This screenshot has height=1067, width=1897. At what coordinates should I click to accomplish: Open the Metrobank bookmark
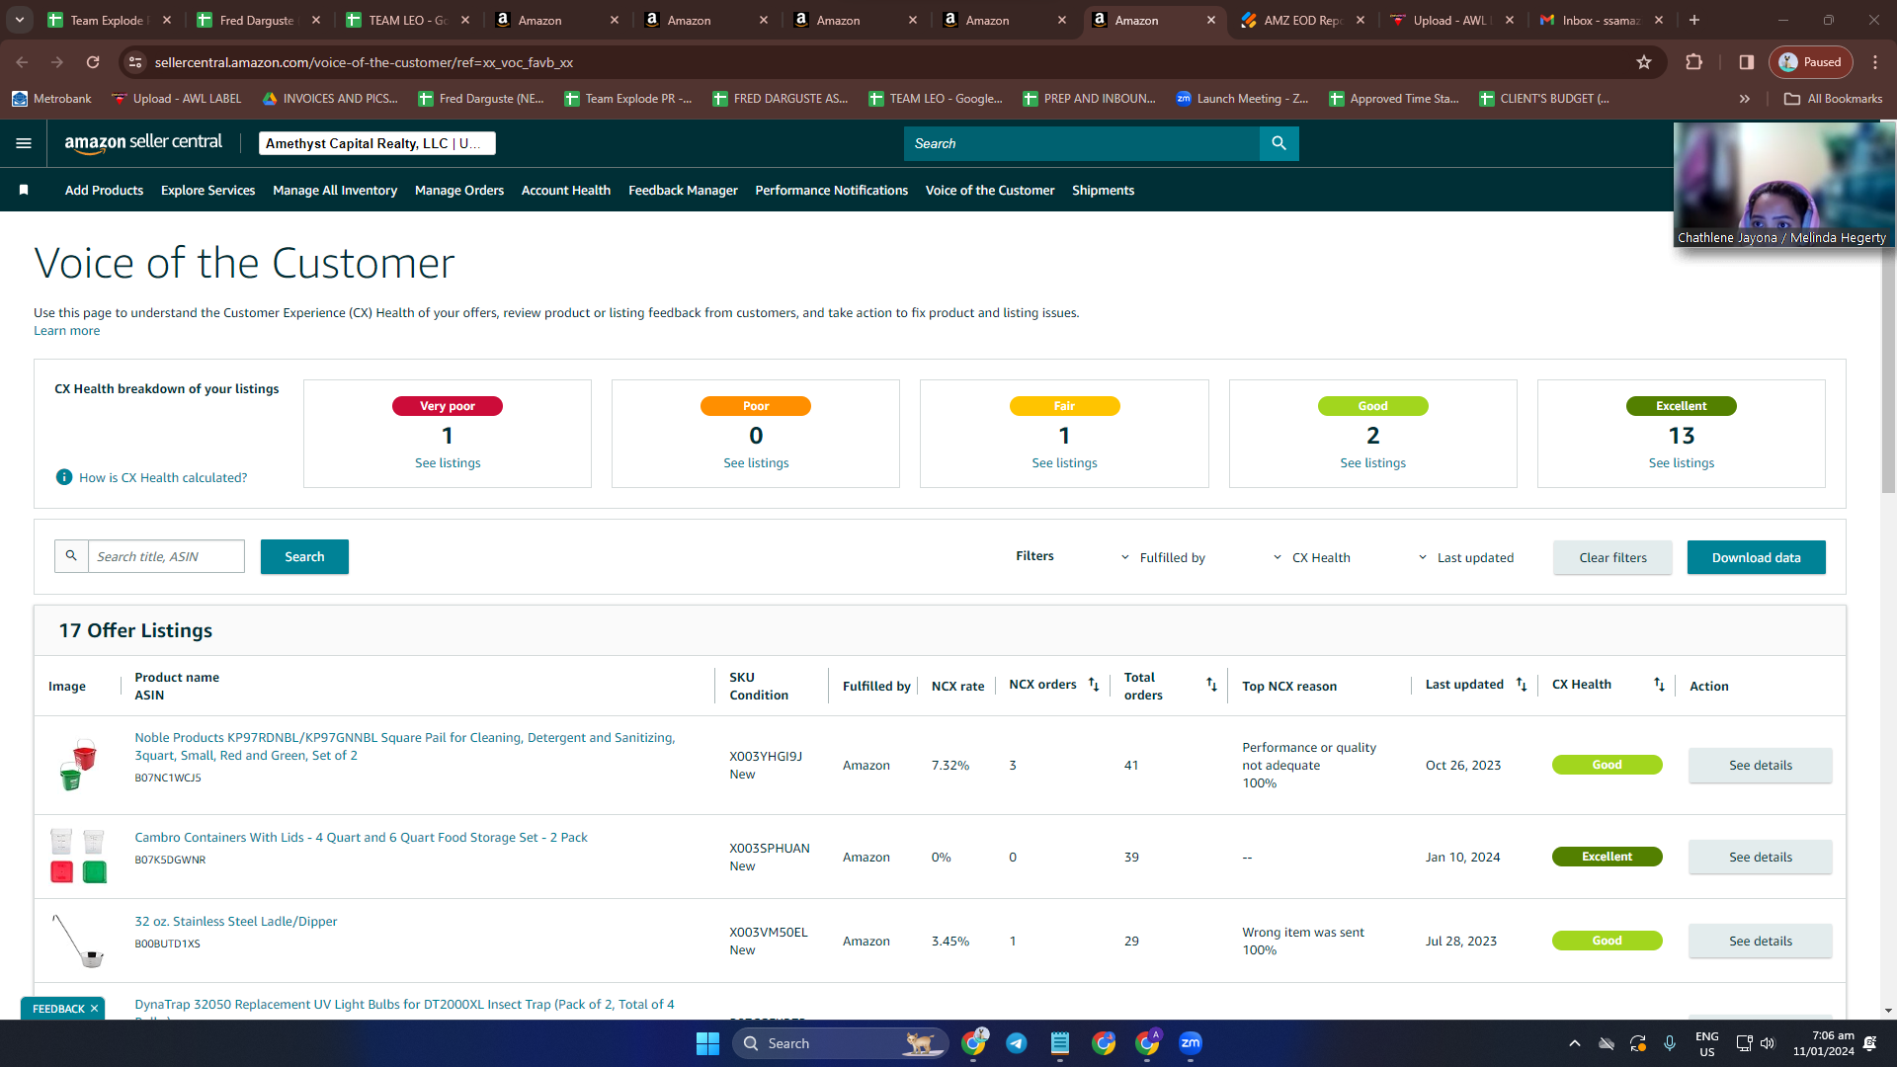tap(51, 99)
